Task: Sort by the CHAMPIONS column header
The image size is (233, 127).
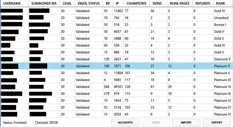Action: click(136, 3)
